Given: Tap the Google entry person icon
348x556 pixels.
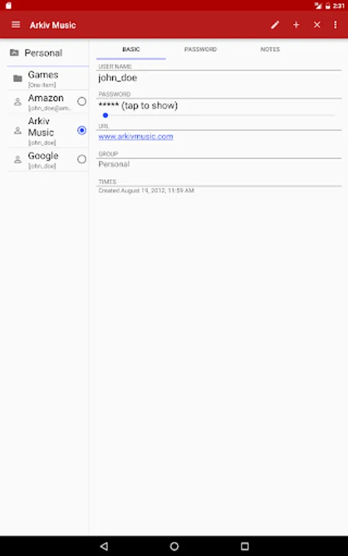Looking at the screenshot, I should 17,159.
